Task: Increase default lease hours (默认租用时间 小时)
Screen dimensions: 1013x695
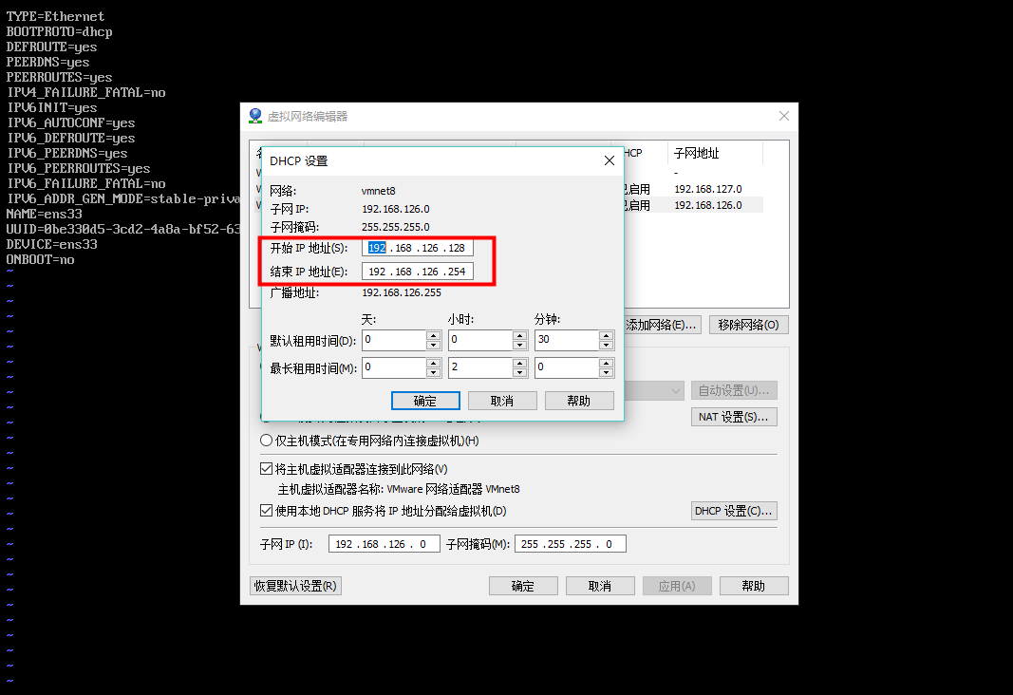Action: click(x=519, y=335)
